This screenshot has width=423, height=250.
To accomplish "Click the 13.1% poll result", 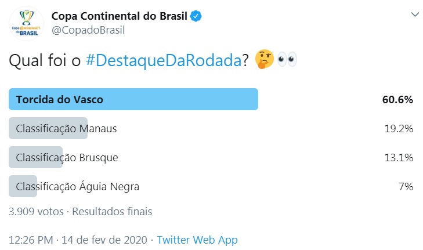I will pyautogui.click(x=399, y=157).
